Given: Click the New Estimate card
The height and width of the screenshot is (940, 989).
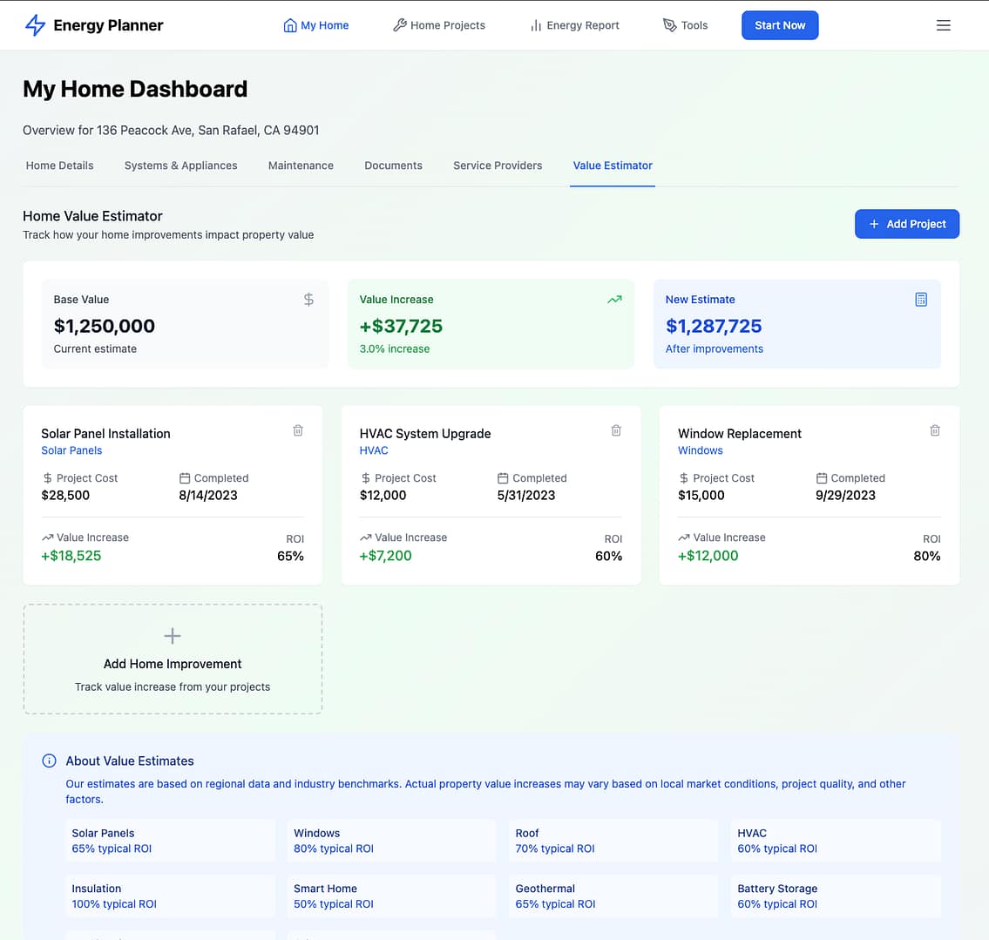Looking at the screenshot, I should 797,324.
